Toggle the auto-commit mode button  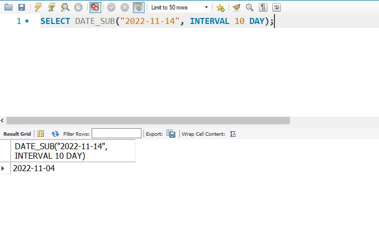click(x=138, y=7)
